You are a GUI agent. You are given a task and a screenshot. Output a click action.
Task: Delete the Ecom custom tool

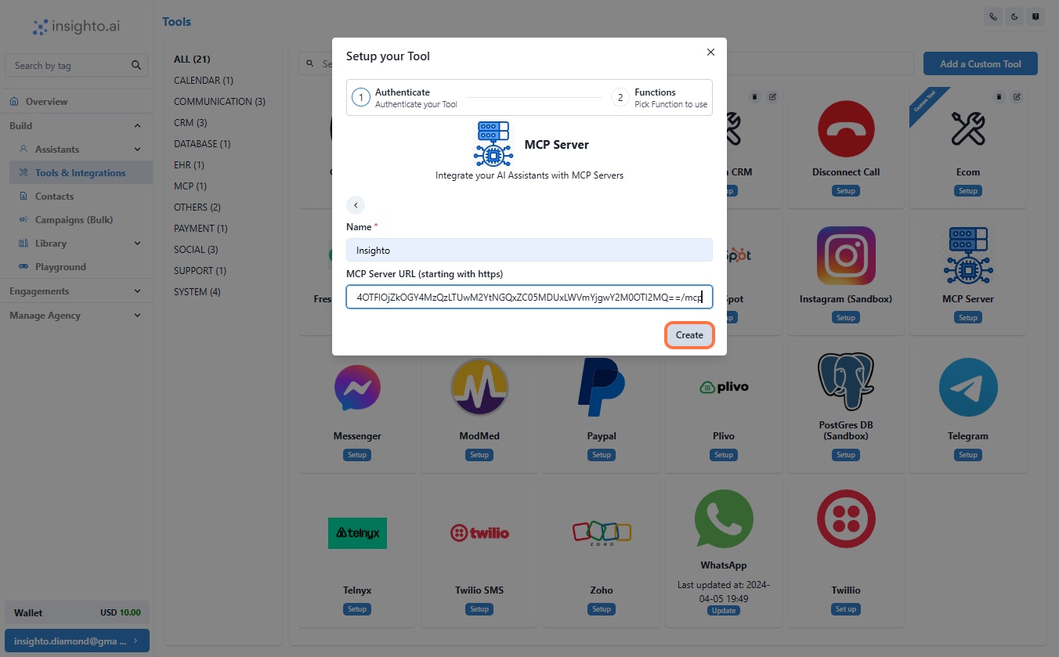tap(999, 97)
